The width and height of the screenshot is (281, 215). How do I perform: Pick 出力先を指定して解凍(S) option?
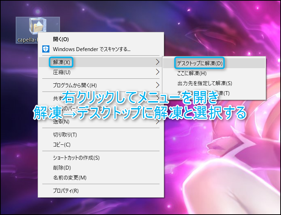pyautogui.click(x=205, y=83)
